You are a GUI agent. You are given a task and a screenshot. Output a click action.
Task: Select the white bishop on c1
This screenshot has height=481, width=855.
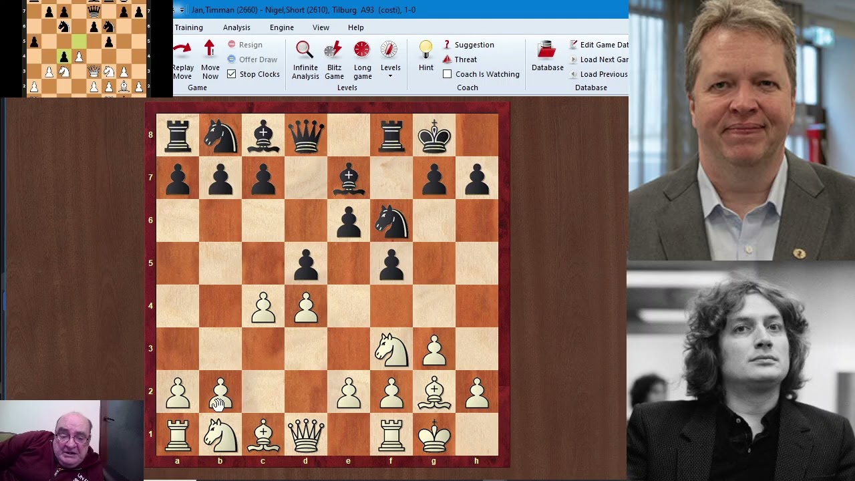(263, 434)
